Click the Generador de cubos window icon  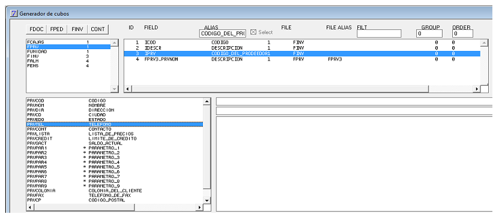13,14
